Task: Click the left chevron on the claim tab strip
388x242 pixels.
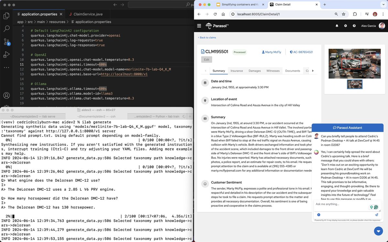Action: click(206, 71)
